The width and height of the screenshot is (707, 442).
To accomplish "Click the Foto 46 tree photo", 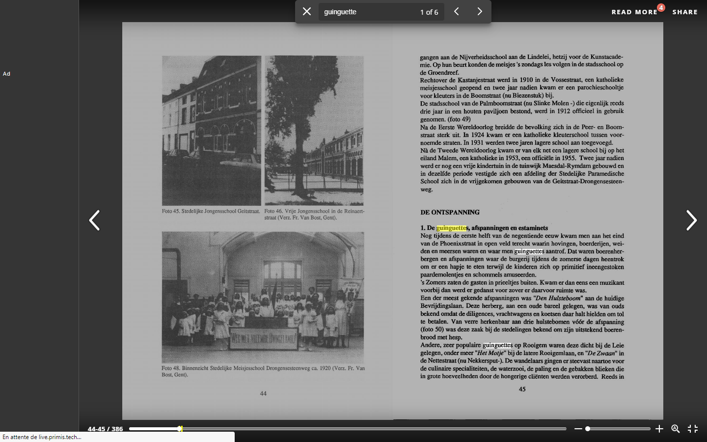I will coord(314,131).
